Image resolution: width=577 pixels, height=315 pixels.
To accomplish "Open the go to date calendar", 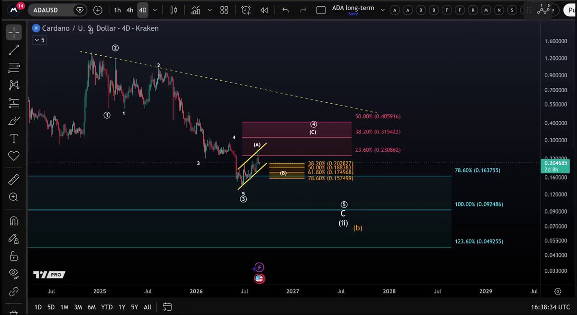I will pos(167,306).
